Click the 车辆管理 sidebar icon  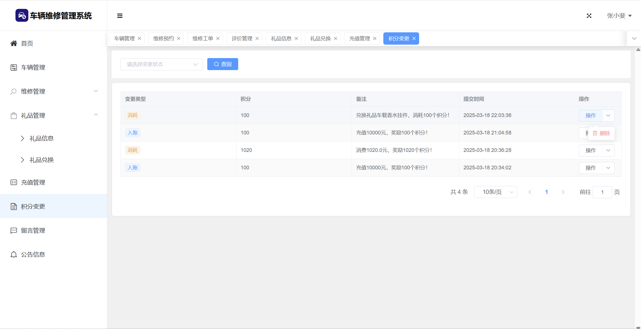pos(14,68)
